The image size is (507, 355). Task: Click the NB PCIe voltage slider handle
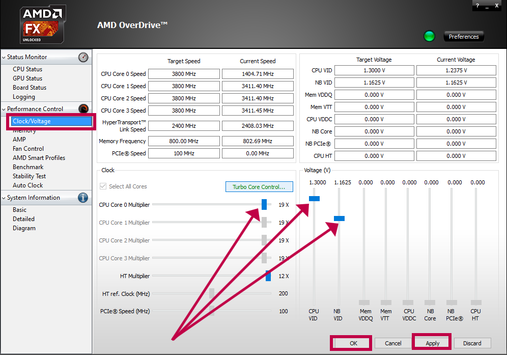[x=452, y=303]
